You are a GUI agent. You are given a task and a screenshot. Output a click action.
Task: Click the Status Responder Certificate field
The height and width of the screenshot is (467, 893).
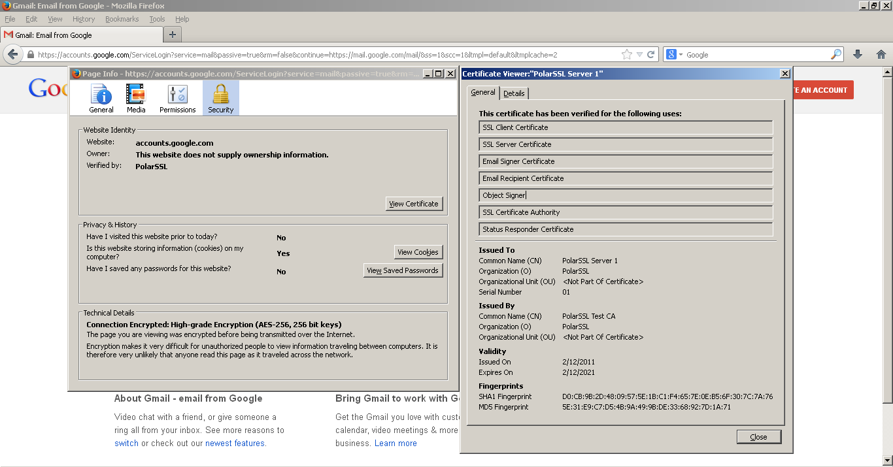tap(626, 229)
